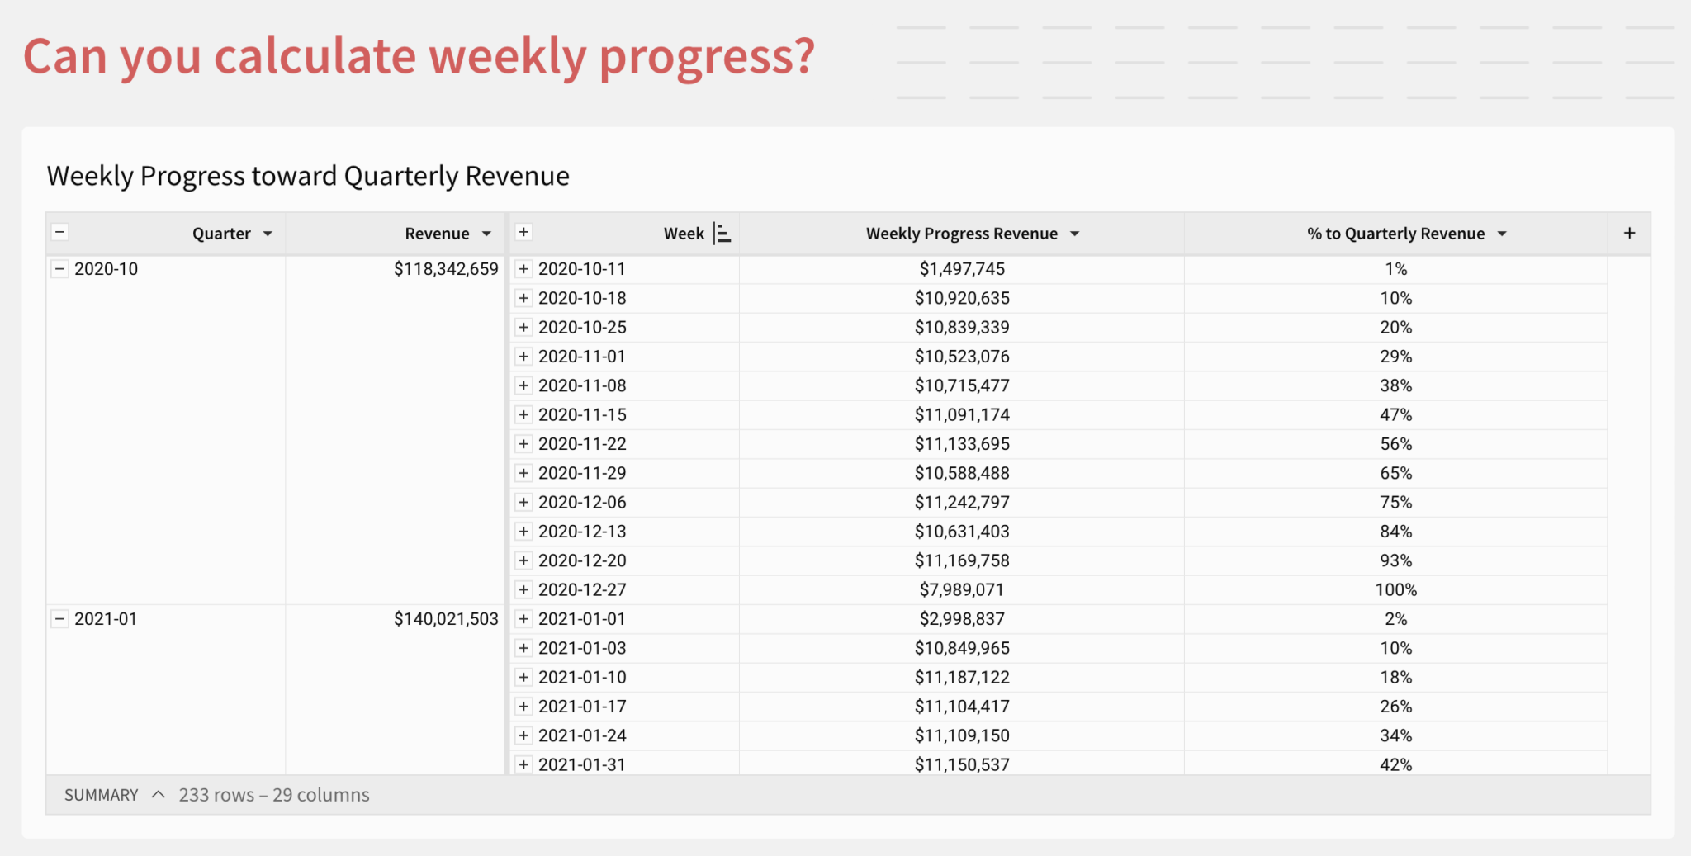Collapse the 2021-01 quarter group
Image resolution: width=1691 pixels, height=856 pixels.
pos(59,618)
